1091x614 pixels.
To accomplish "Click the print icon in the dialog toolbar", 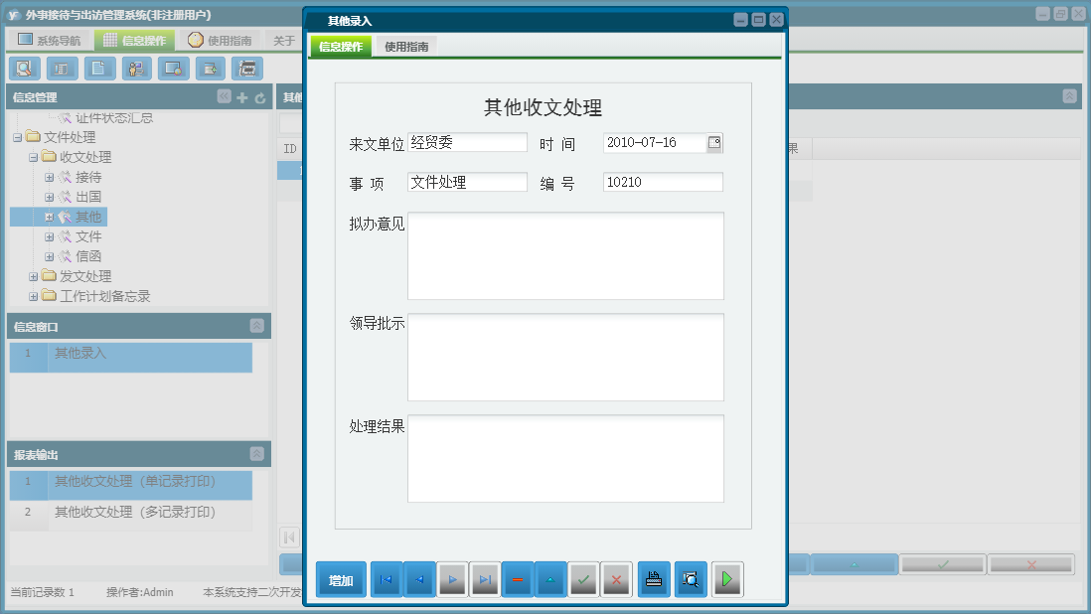I will [653, 579].
